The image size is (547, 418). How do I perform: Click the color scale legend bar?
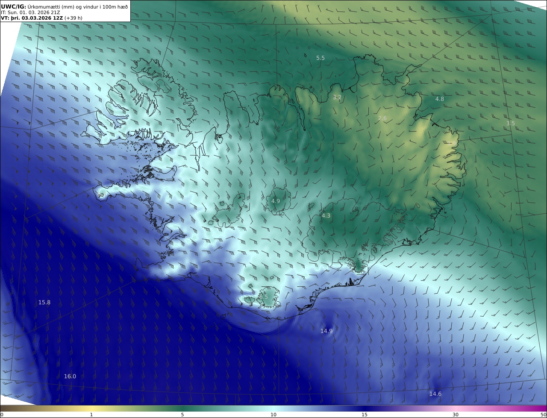pos(273,408)
